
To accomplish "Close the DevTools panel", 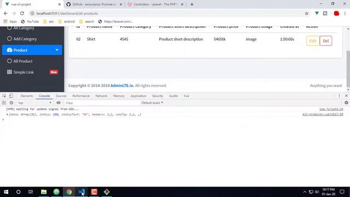I will pos(346,96).
